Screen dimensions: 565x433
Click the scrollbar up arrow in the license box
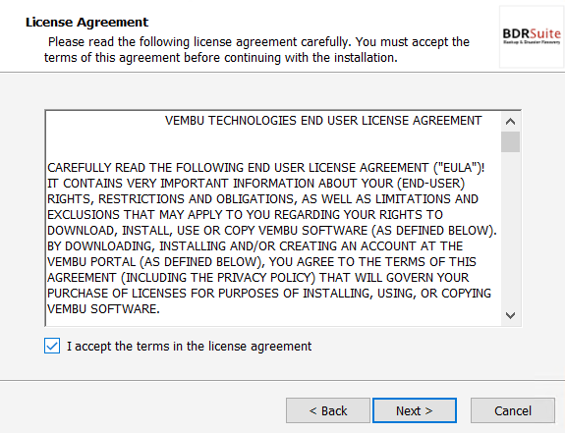[510, 122]
